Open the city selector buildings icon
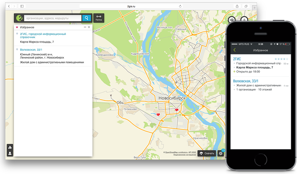Image resolution: width=298 pixels, height=174 pixels. click(10, 147)
